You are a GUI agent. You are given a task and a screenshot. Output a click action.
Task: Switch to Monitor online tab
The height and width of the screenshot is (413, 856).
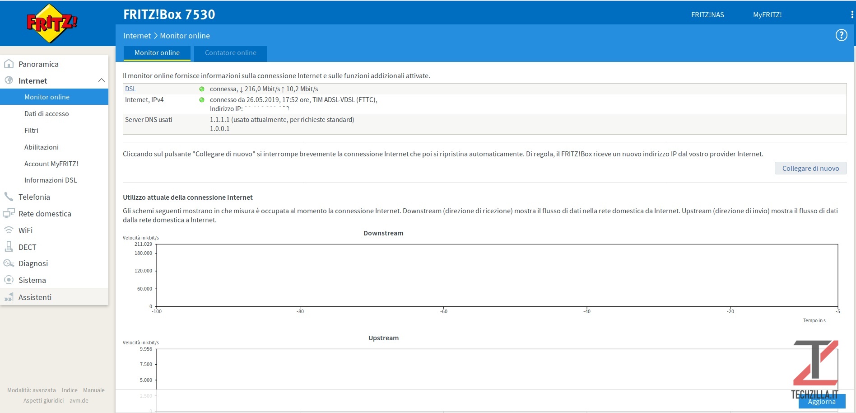(157, 53)
